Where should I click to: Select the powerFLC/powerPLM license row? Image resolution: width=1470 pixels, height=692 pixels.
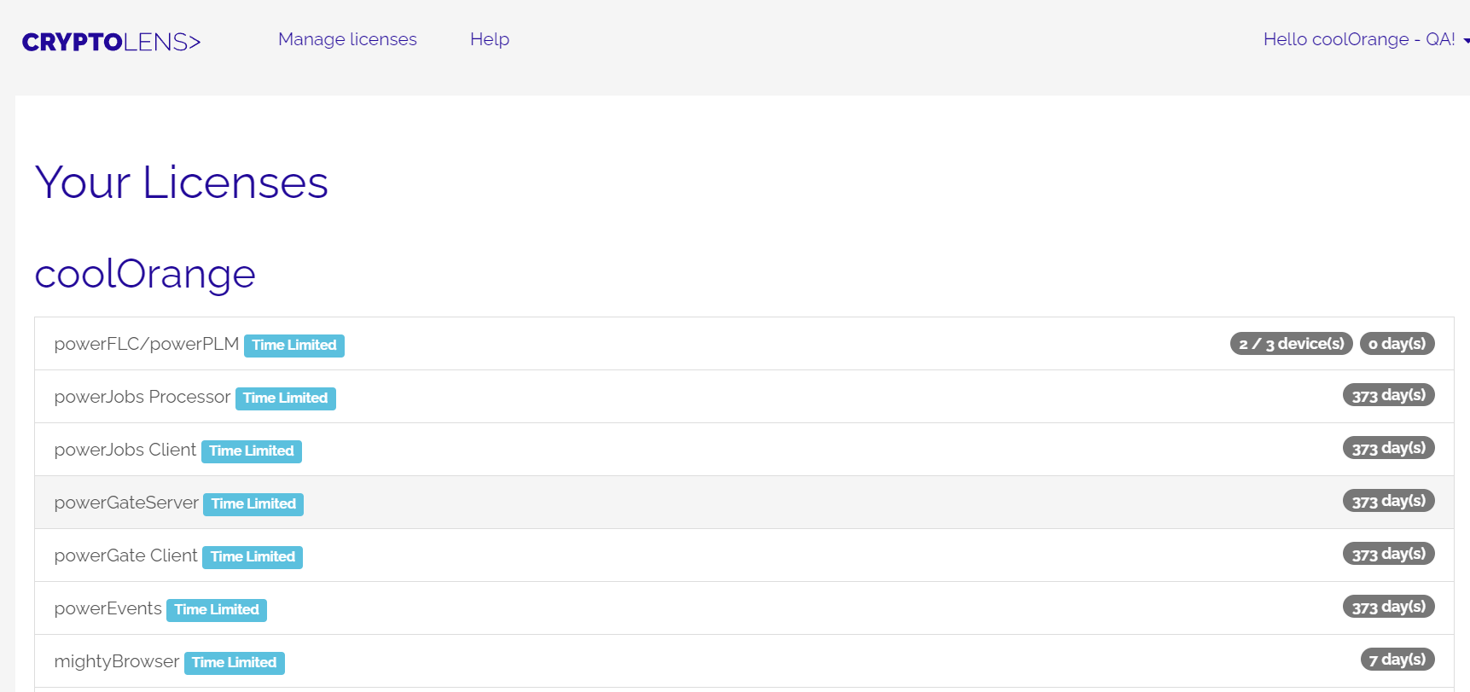click(x=744, y=344)
